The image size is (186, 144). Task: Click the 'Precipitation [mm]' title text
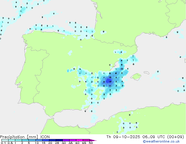pyautogui.click(x=19, y=137)
